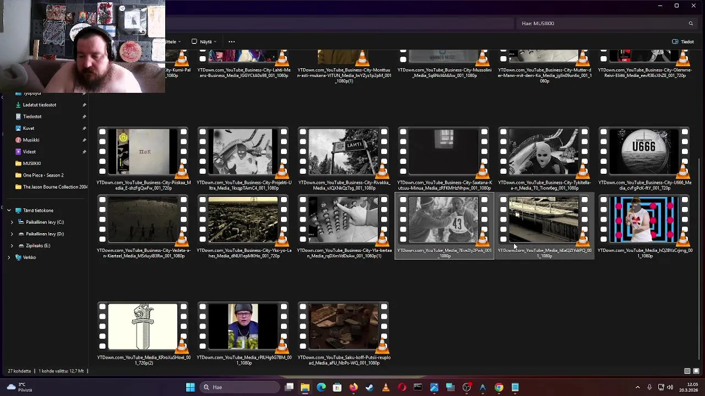This screenshot has width=705, height=396.
Task: Select the Projekti-Ultra video file
Action: [243, 159]
